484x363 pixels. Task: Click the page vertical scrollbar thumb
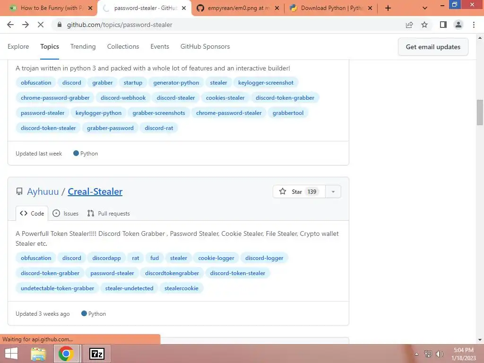[x=480, y=112]
